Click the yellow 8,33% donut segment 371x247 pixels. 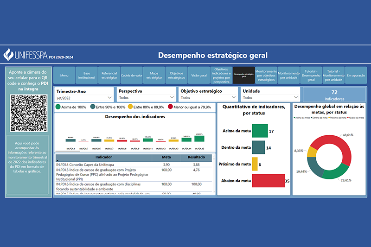(x=312, y=152)
